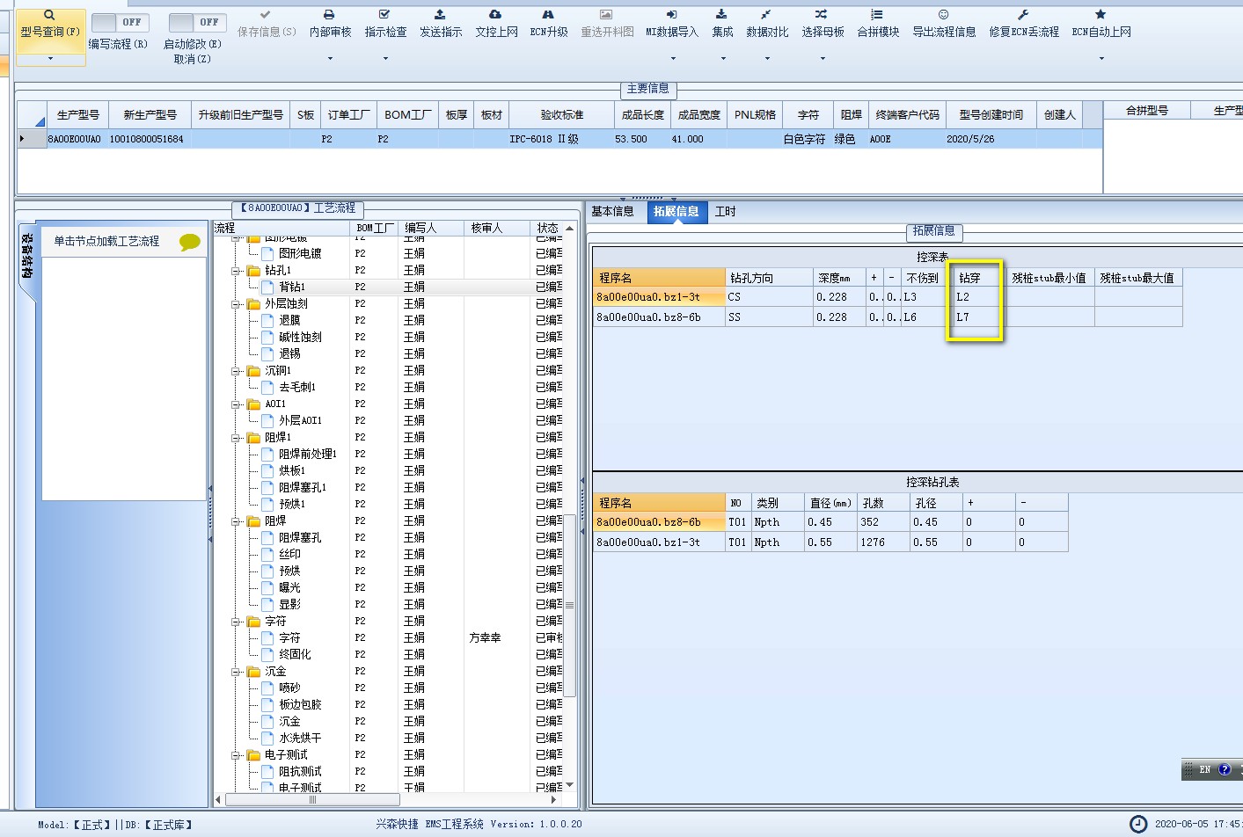Collapse the AOI1 tree node
Screen dimensions: 1243x837
click(x=236, y=404)
